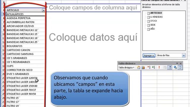This screenshot has width=190, height=107.
Task: Click the column fields drop area
Action: [x=93, y=8]
